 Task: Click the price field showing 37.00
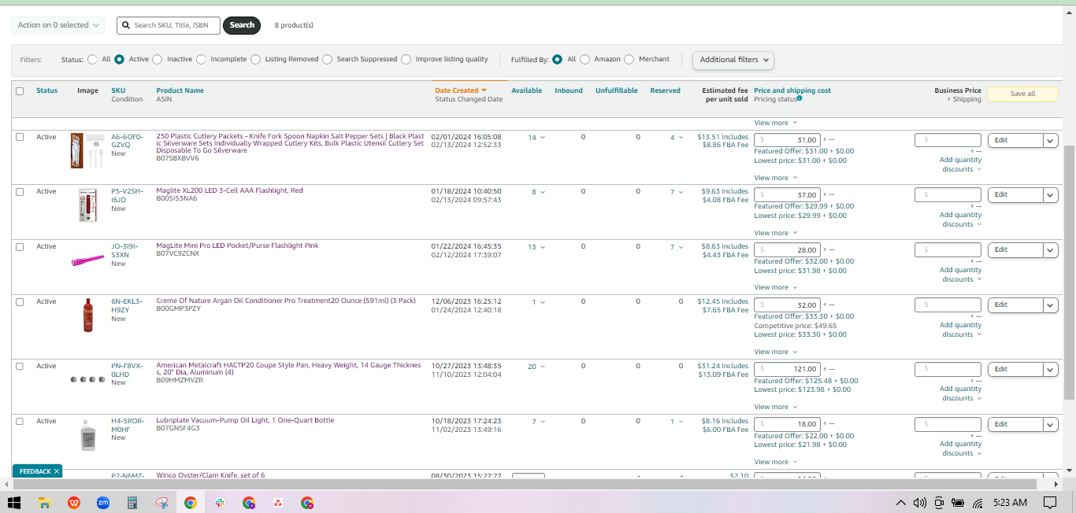788,195
